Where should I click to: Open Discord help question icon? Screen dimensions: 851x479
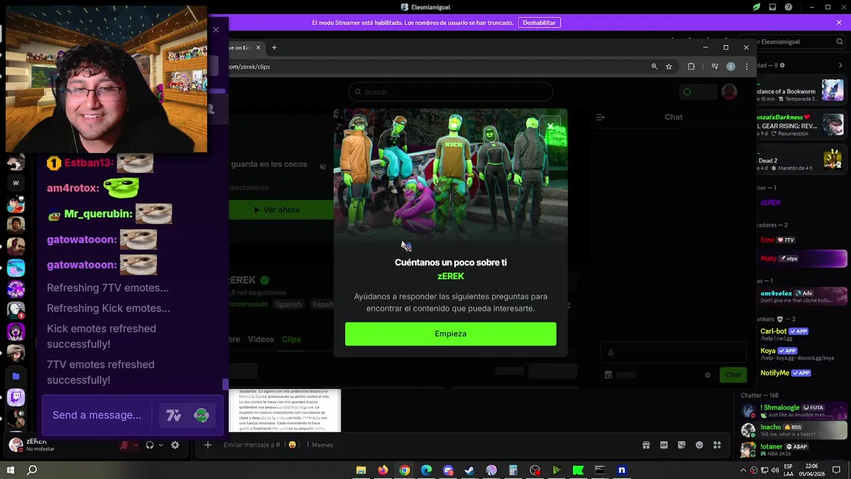pos(789,7)
